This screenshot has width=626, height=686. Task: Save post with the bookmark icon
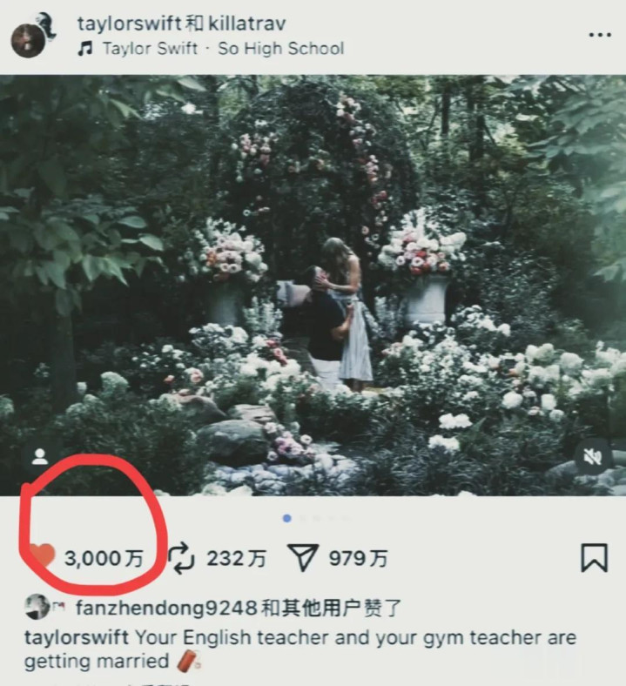(594, 558)
